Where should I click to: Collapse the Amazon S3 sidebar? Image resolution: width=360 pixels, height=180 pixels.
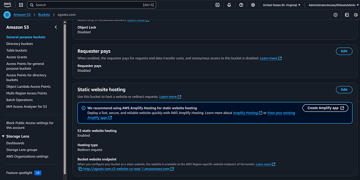tap(56, 27)
